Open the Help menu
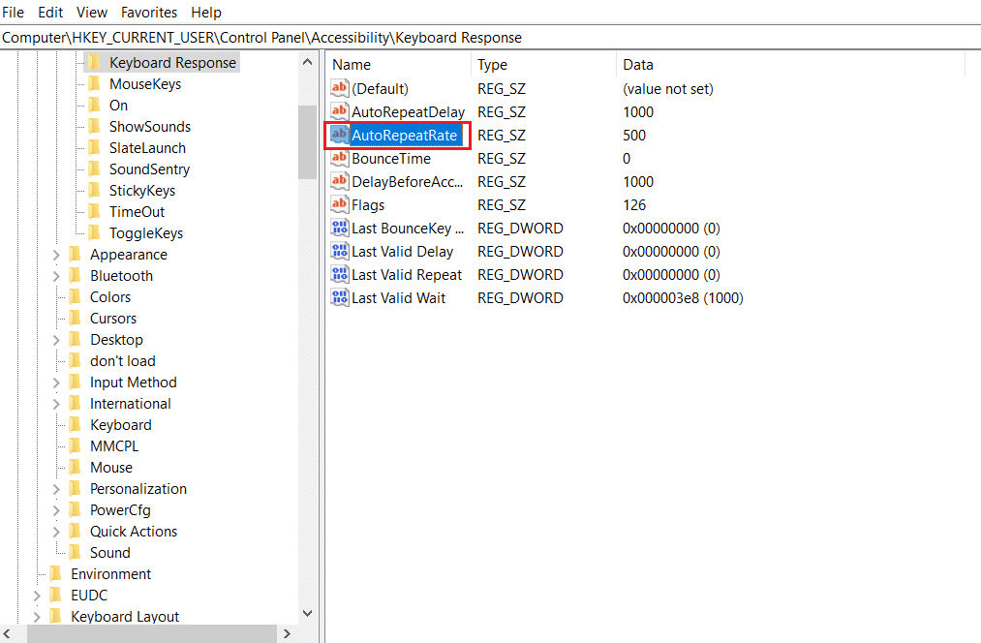This screenshot has height=643, width=981. [206, 12]
